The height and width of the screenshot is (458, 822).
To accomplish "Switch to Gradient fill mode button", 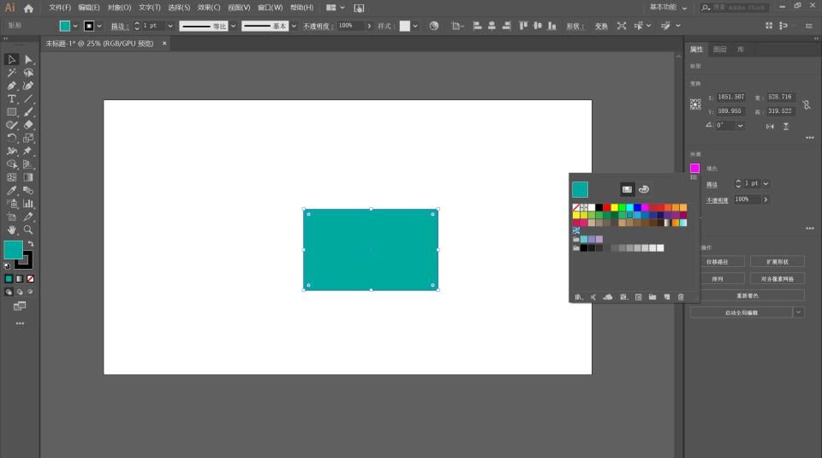I will [20, 279].
